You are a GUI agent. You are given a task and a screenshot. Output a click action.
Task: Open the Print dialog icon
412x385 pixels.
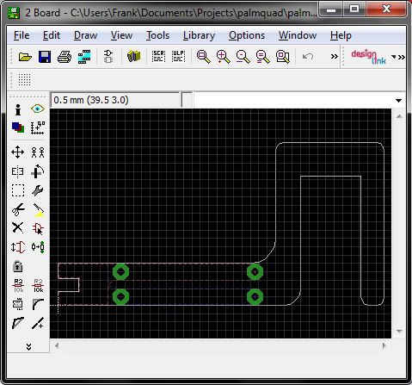[65, 57]
